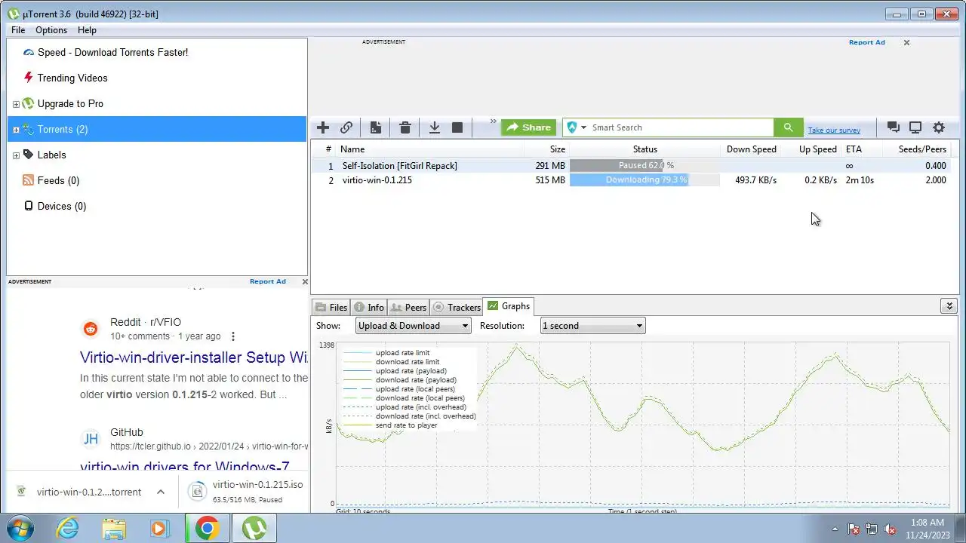Click the Remove torrent trash icon
Viewport: 966px width, 543px height.
point(405,127)
